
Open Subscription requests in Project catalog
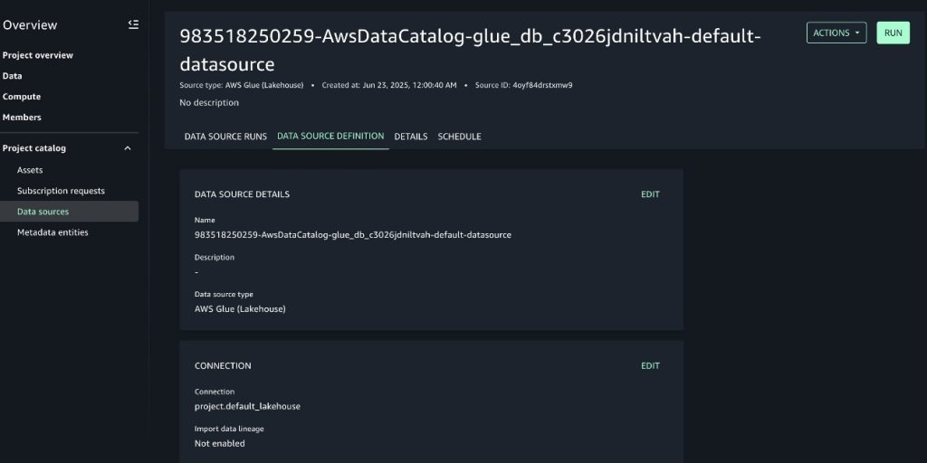[61, 191]
